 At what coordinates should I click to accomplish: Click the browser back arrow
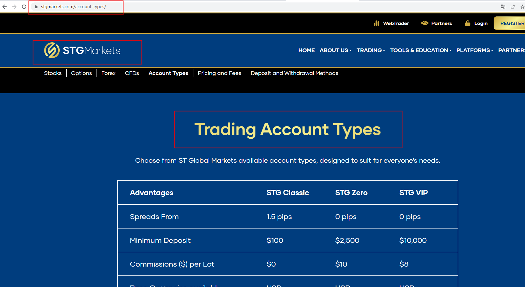pos(5,7)
